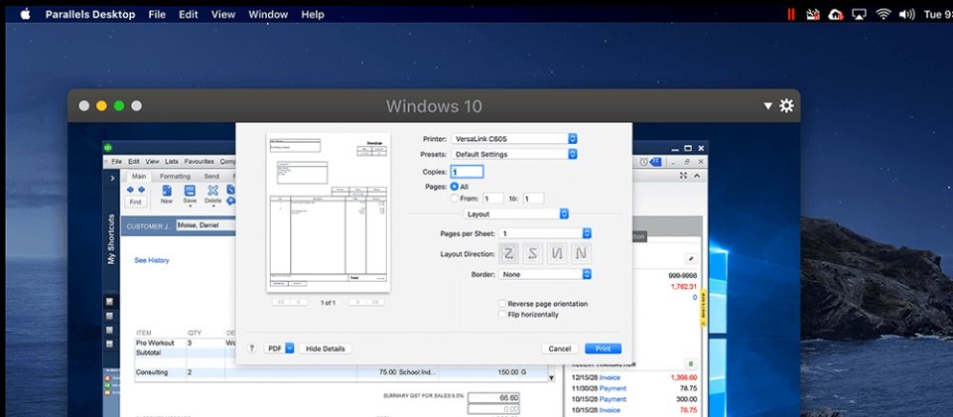Open the Help menu
The height and width of the screenshot is (417, 953).
coord(313,14)
